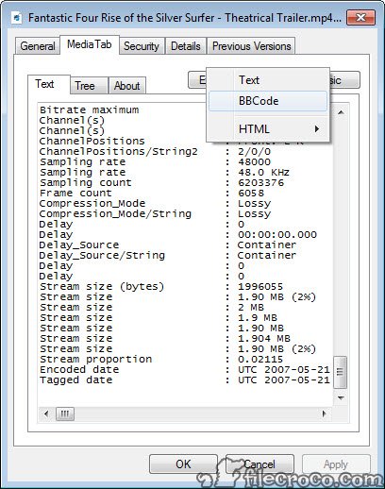Click the Cancel button
Screen dimensions: 385x489
[x=259, y=464]
